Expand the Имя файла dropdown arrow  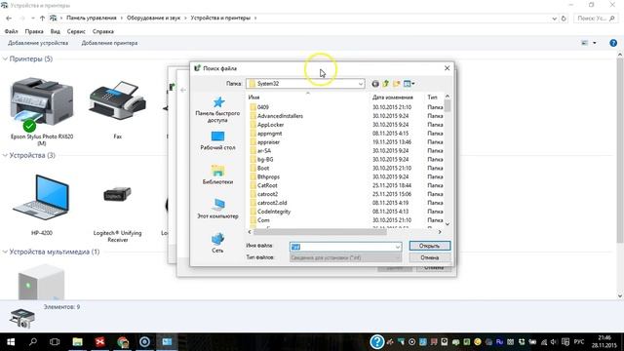coord(398,247)
